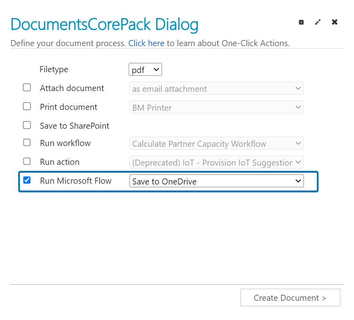Expand the BM Printer dropdown
Screen dimensions: 354x320
coord(216,107)
